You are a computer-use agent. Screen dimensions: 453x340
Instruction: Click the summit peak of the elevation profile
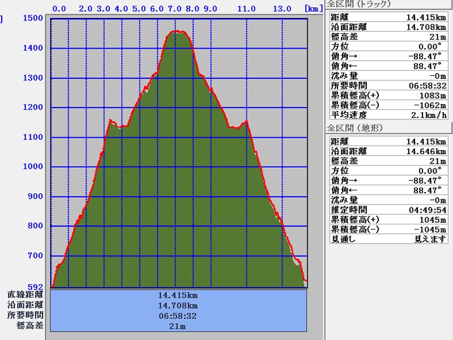coord(177,32)
